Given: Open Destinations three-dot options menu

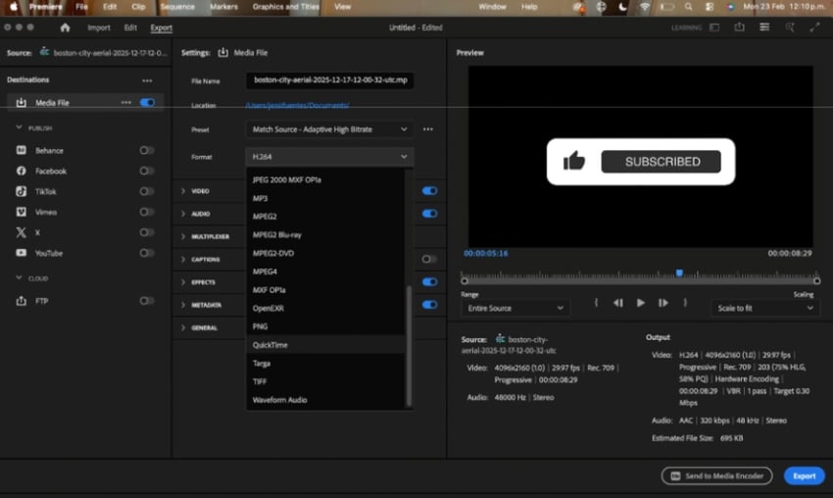Looking at the screenshot, I should pyautogui.click(x=147, y=80).
